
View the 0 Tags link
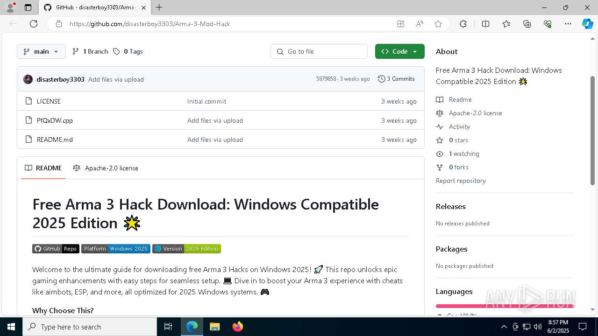pyautogui.click(x=128, y=51)
